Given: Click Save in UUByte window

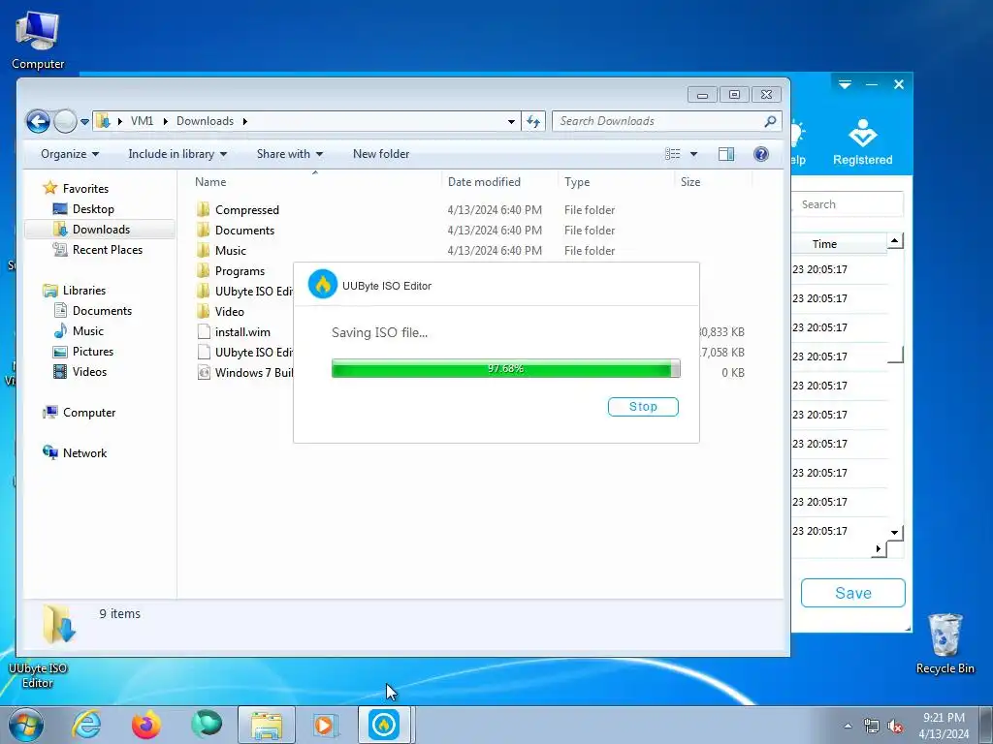Looking at the screenshot, I should [x=852, y=593].
